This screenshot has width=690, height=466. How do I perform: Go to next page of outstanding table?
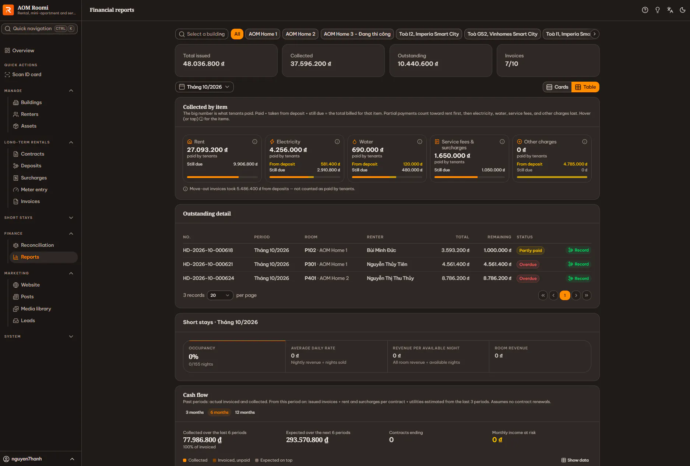click(576, 295)
